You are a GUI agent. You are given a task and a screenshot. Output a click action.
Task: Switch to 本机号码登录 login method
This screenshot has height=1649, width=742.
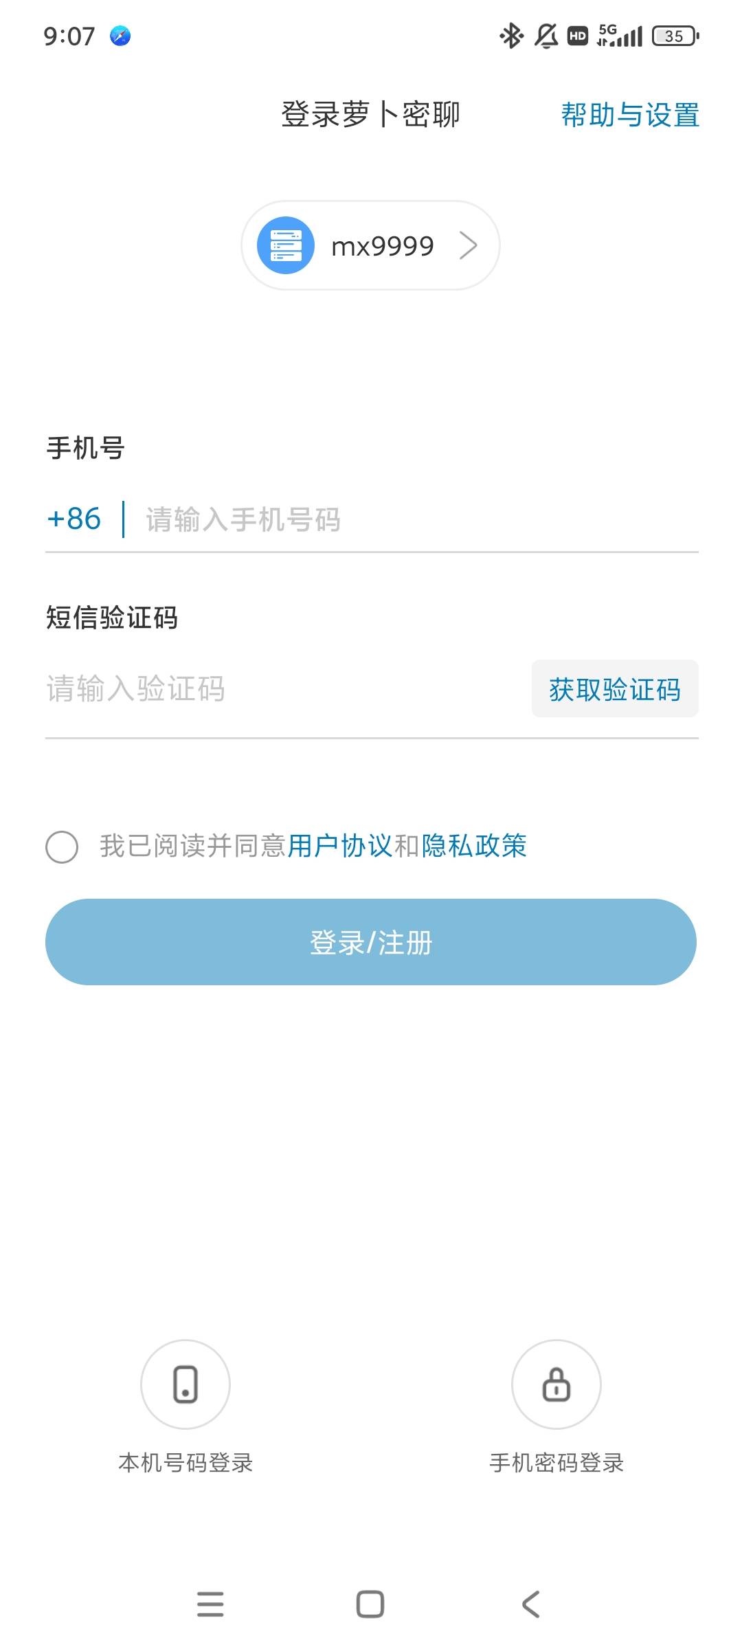coord(185,1463)
